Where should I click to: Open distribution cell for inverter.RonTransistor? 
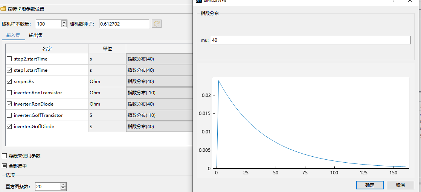tap(160, 93)
